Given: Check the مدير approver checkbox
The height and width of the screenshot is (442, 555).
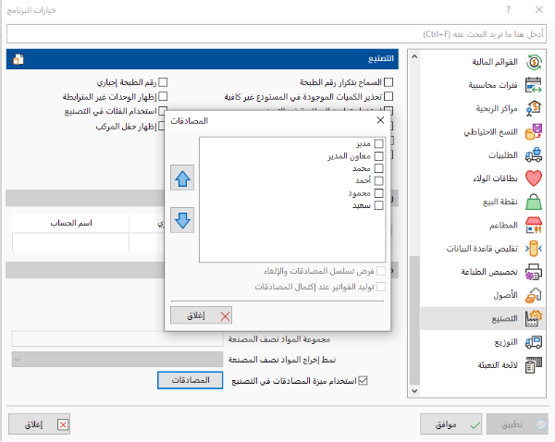Looking at the screenshot, I should pyautogui.click(x=378, y=145).
